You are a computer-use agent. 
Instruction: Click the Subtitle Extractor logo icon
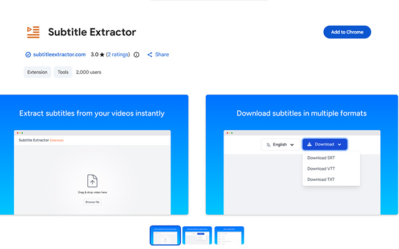(33, 32)
